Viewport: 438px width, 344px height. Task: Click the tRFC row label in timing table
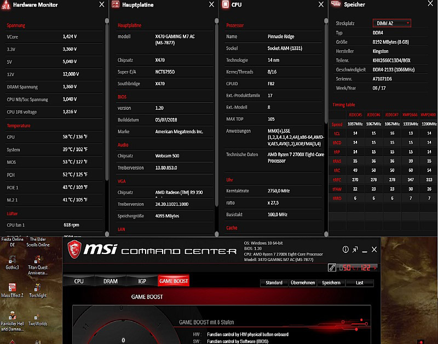(x=337, y=180)
